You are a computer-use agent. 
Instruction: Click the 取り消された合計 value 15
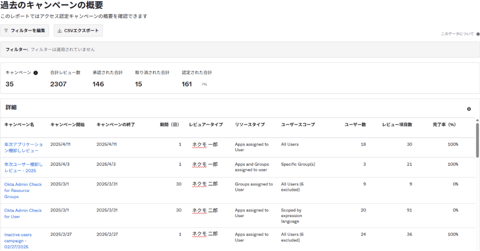(x=138, y=84)
